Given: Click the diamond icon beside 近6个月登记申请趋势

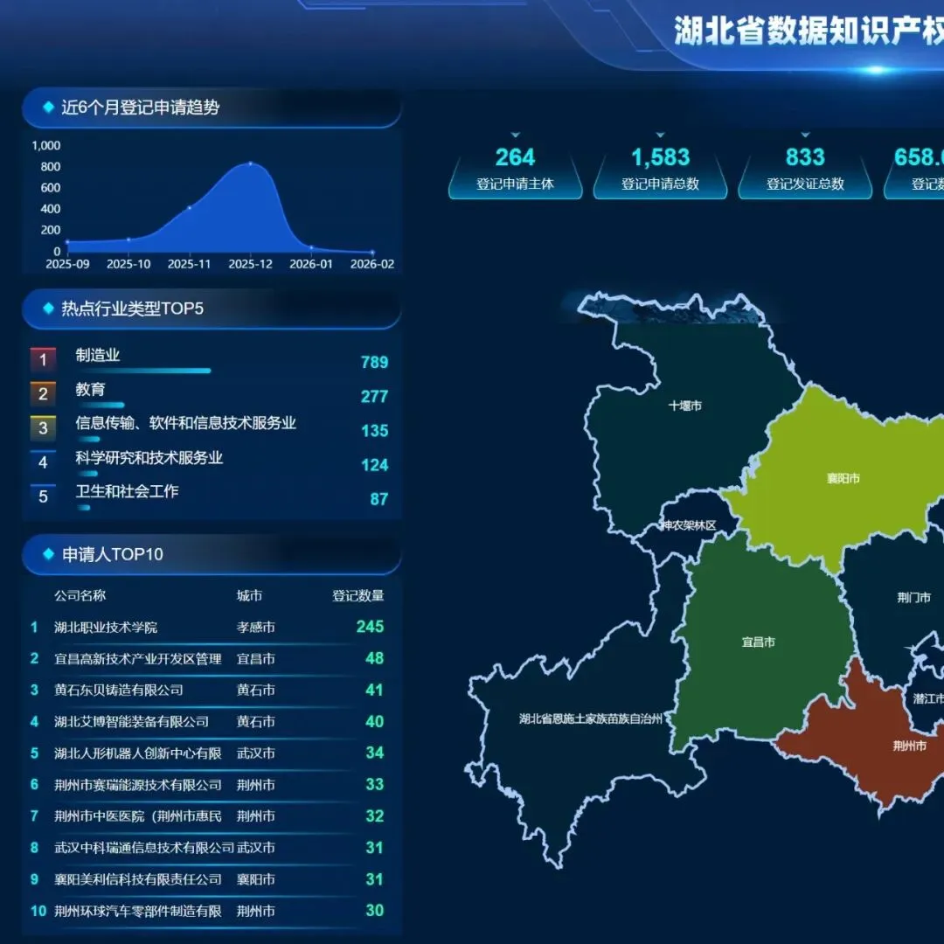Looking at the screenshot, I should coord(49,108).
